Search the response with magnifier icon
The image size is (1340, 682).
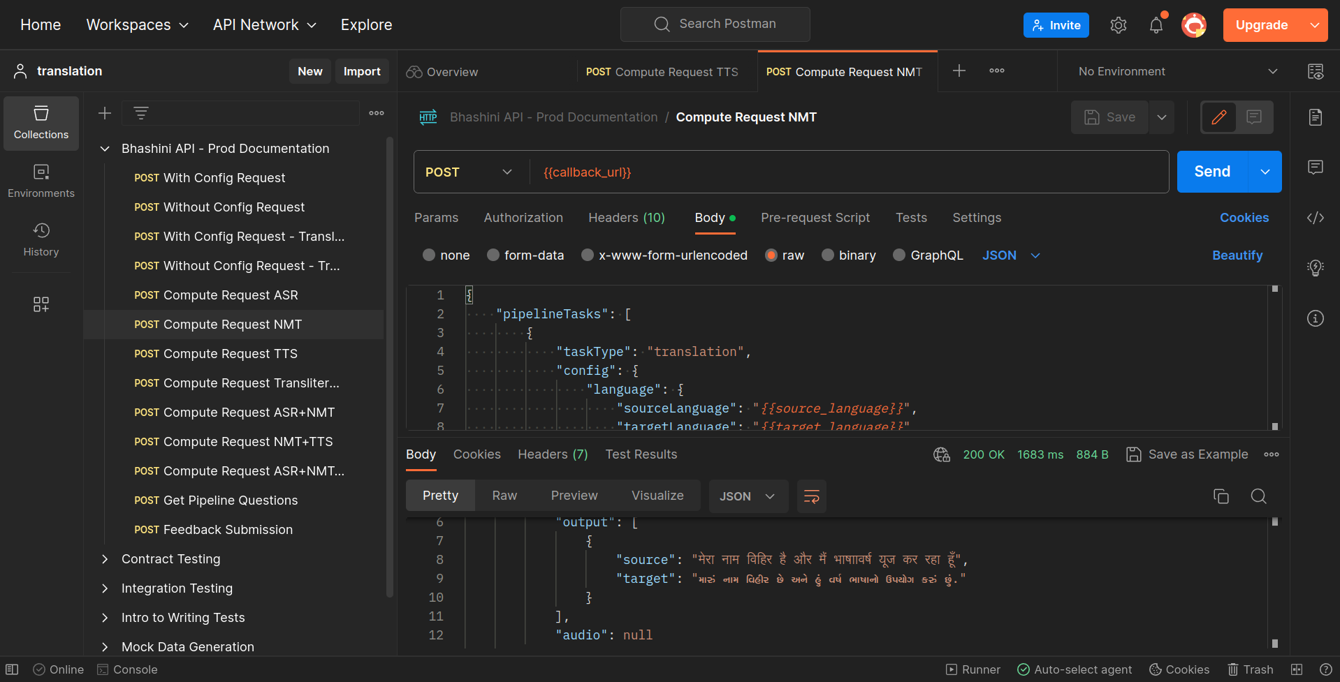pyautogui.click(x=1258, y=496)
